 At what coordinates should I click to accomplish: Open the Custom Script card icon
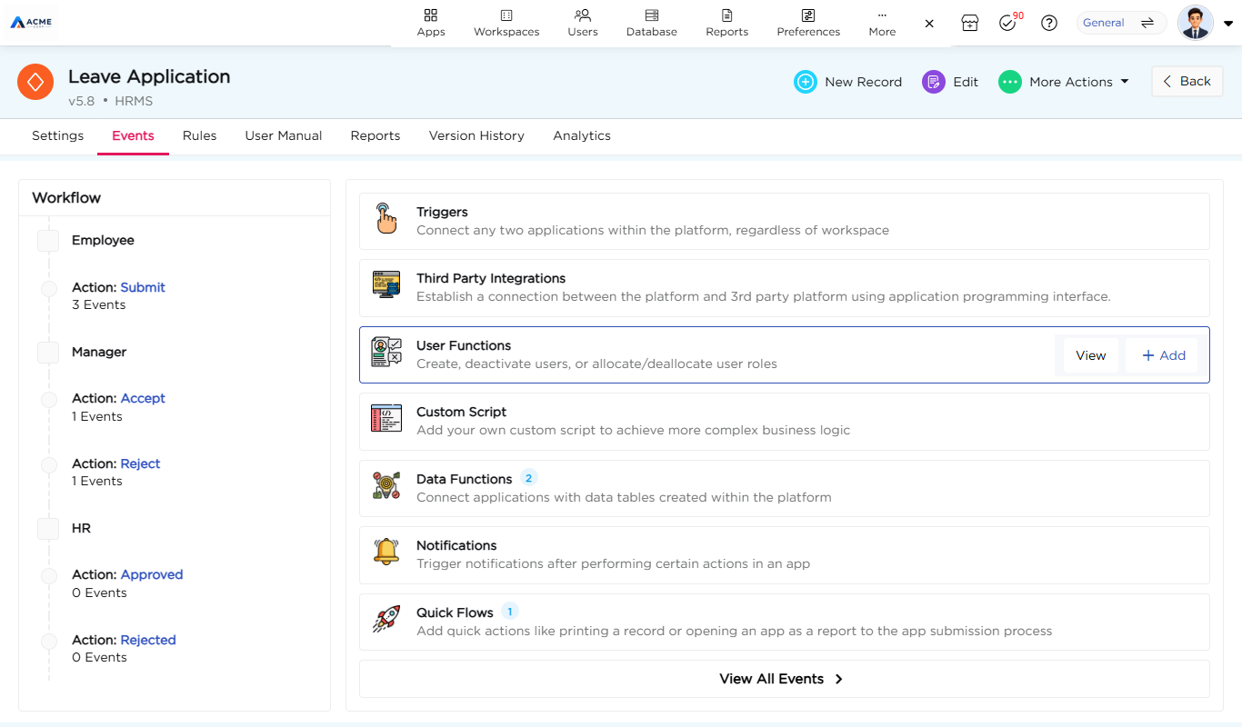[386, 419]
